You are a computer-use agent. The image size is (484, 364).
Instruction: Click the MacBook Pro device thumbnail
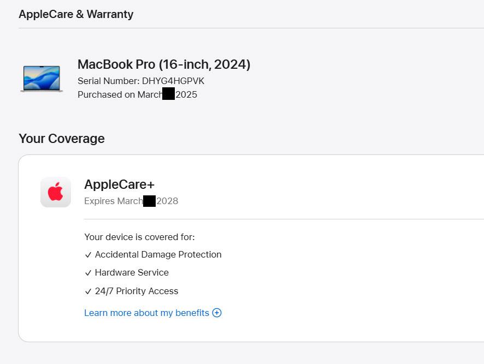point(42,78)
